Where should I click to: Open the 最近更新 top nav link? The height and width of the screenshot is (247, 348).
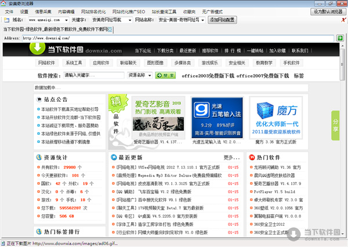[x=188, y=51]
